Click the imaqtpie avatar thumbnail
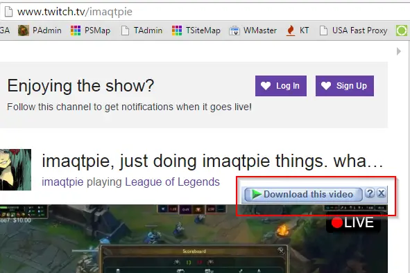The height and width of the screenshot is (273, 410). tap(15, 170)
